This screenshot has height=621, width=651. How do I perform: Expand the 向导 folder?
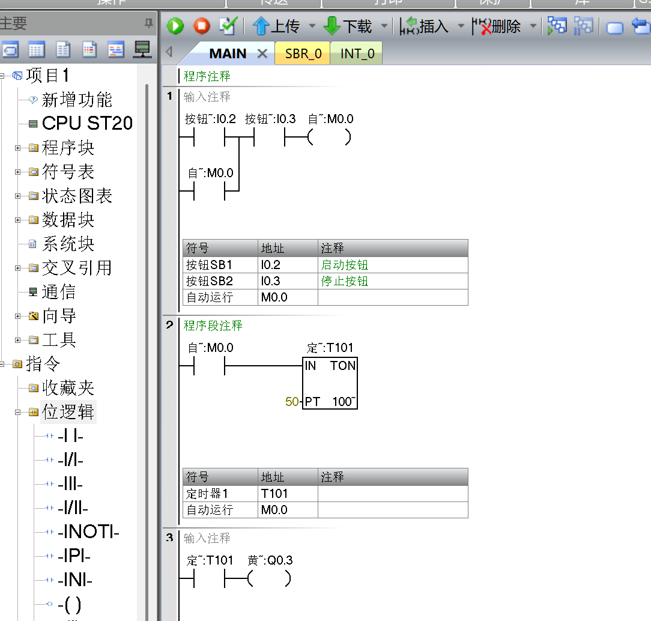(17, 317)
